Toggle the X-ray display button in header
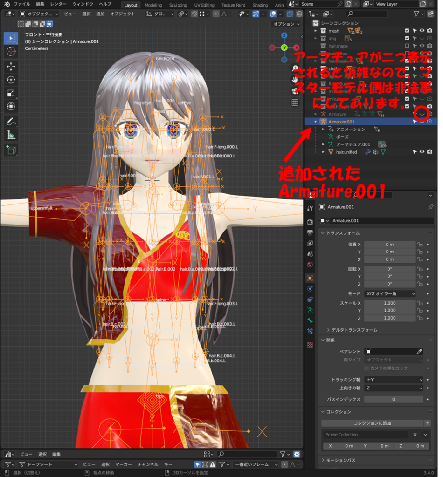This screenshot has width=443, height=477. coord(290,14)
